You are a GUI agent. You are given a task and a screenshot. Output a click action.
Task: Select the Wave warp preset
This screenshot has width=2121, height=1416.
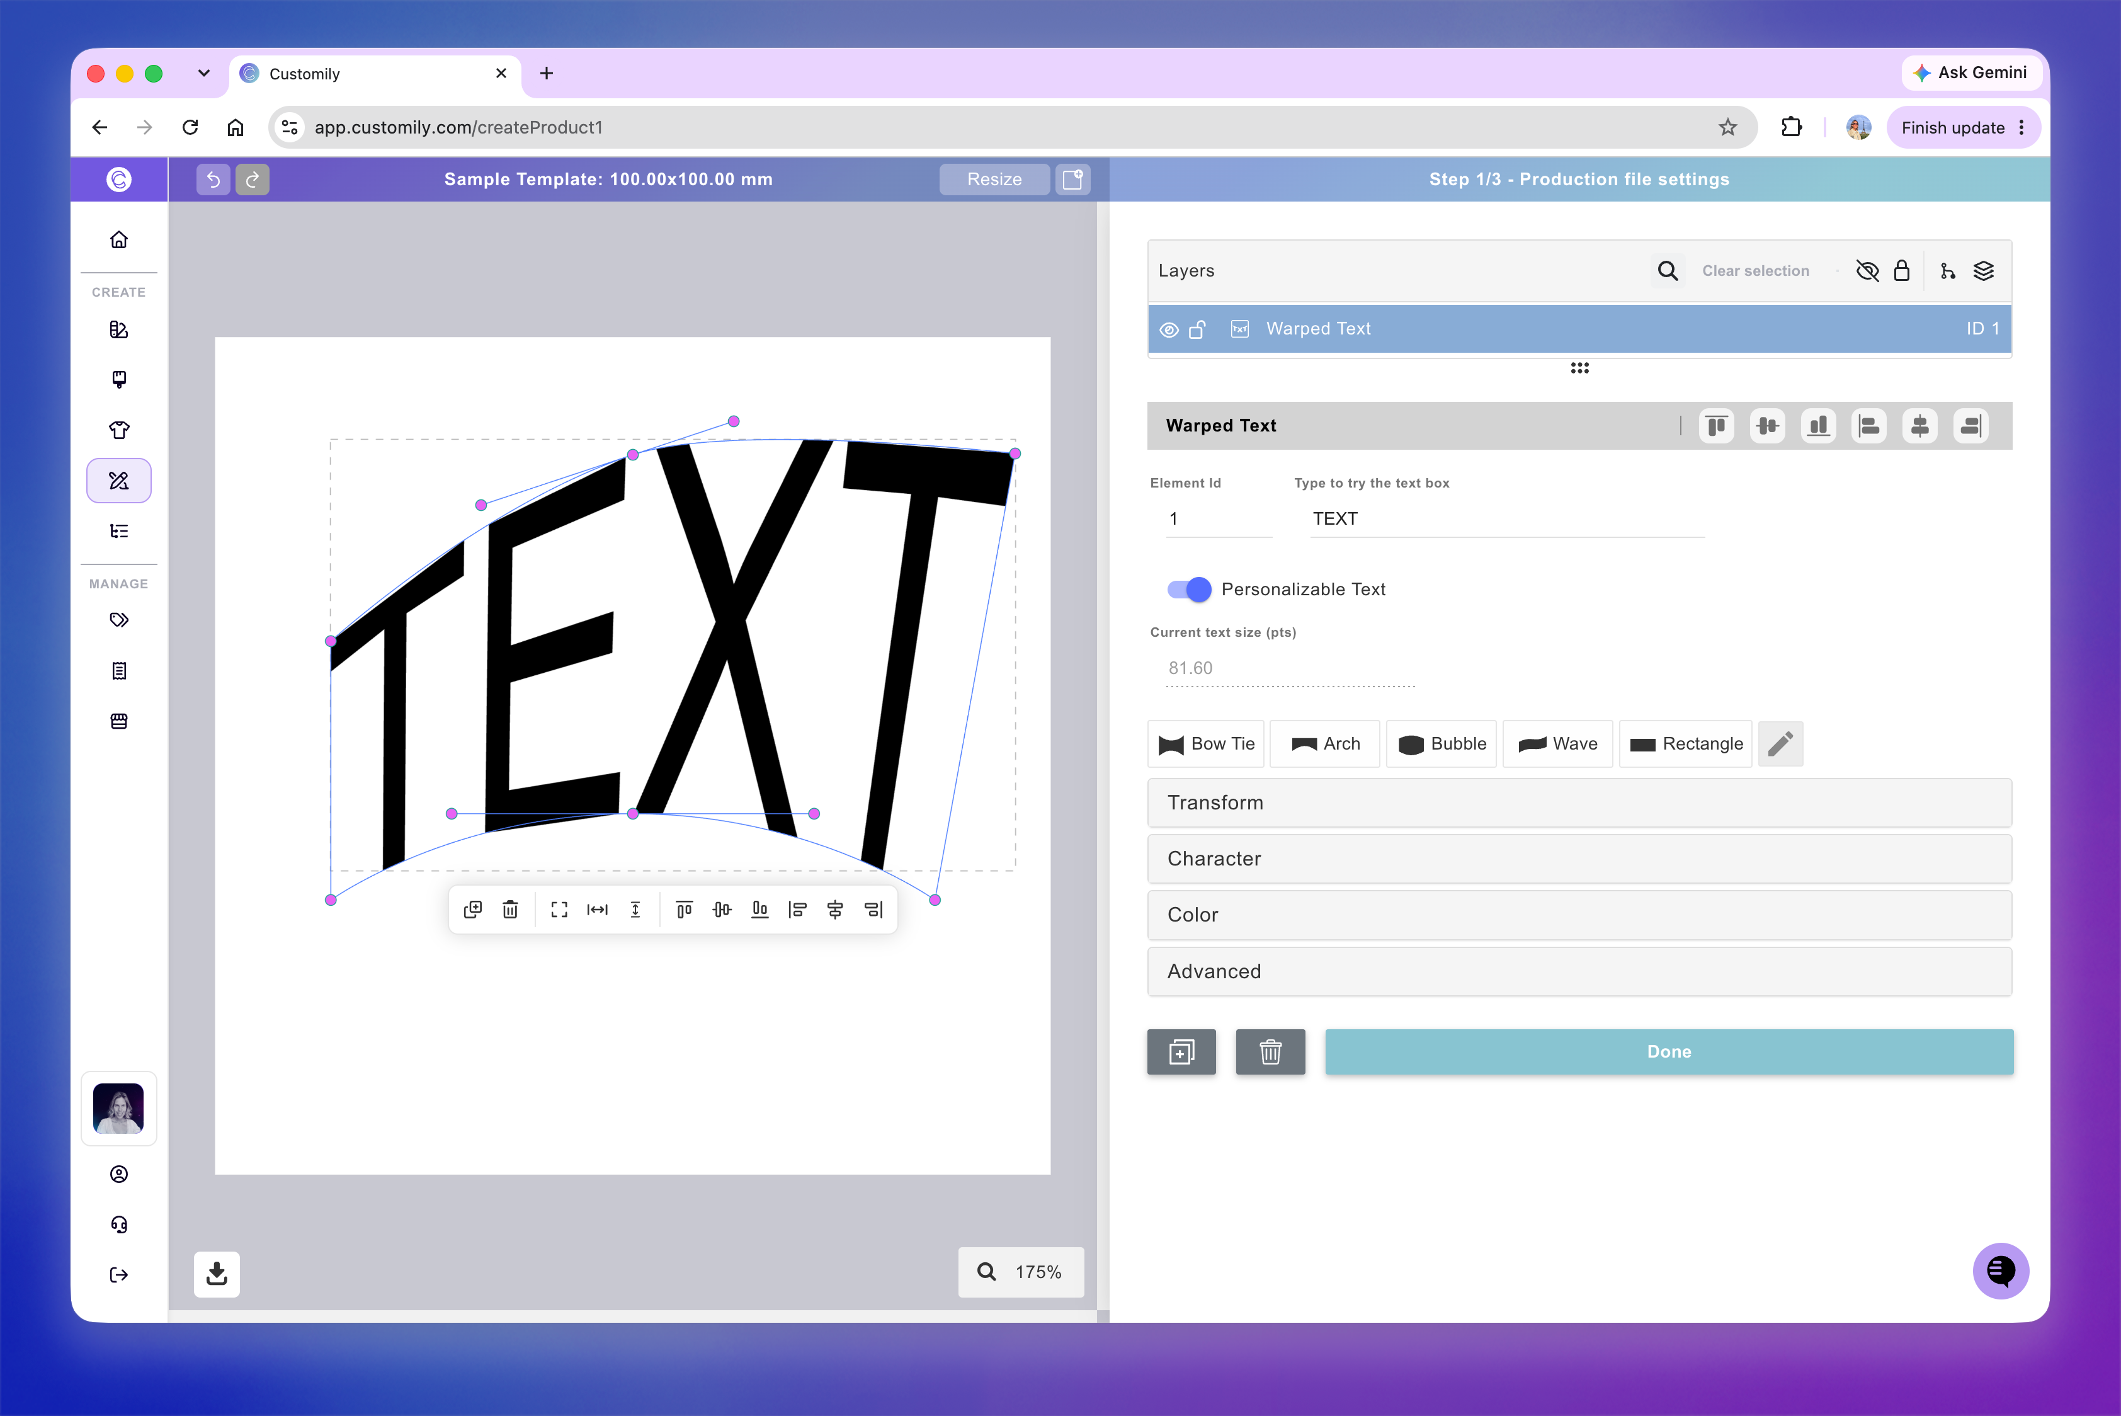click(1557, 744)
